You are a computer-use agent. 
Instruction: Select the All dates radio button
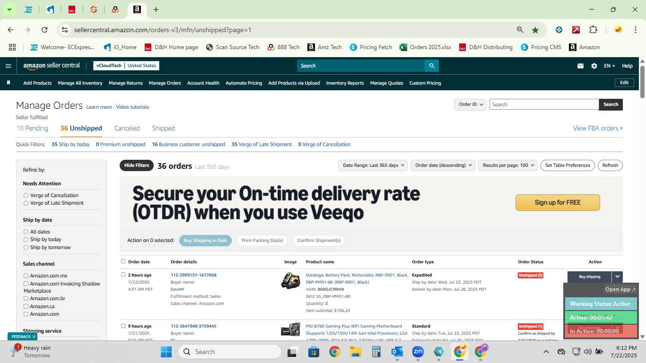click(26, 232)
